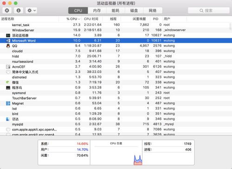Click the quit process (X) toolbar icon
Image resolution: width=232 pixels, height=169 pixels.
(7, 11)
